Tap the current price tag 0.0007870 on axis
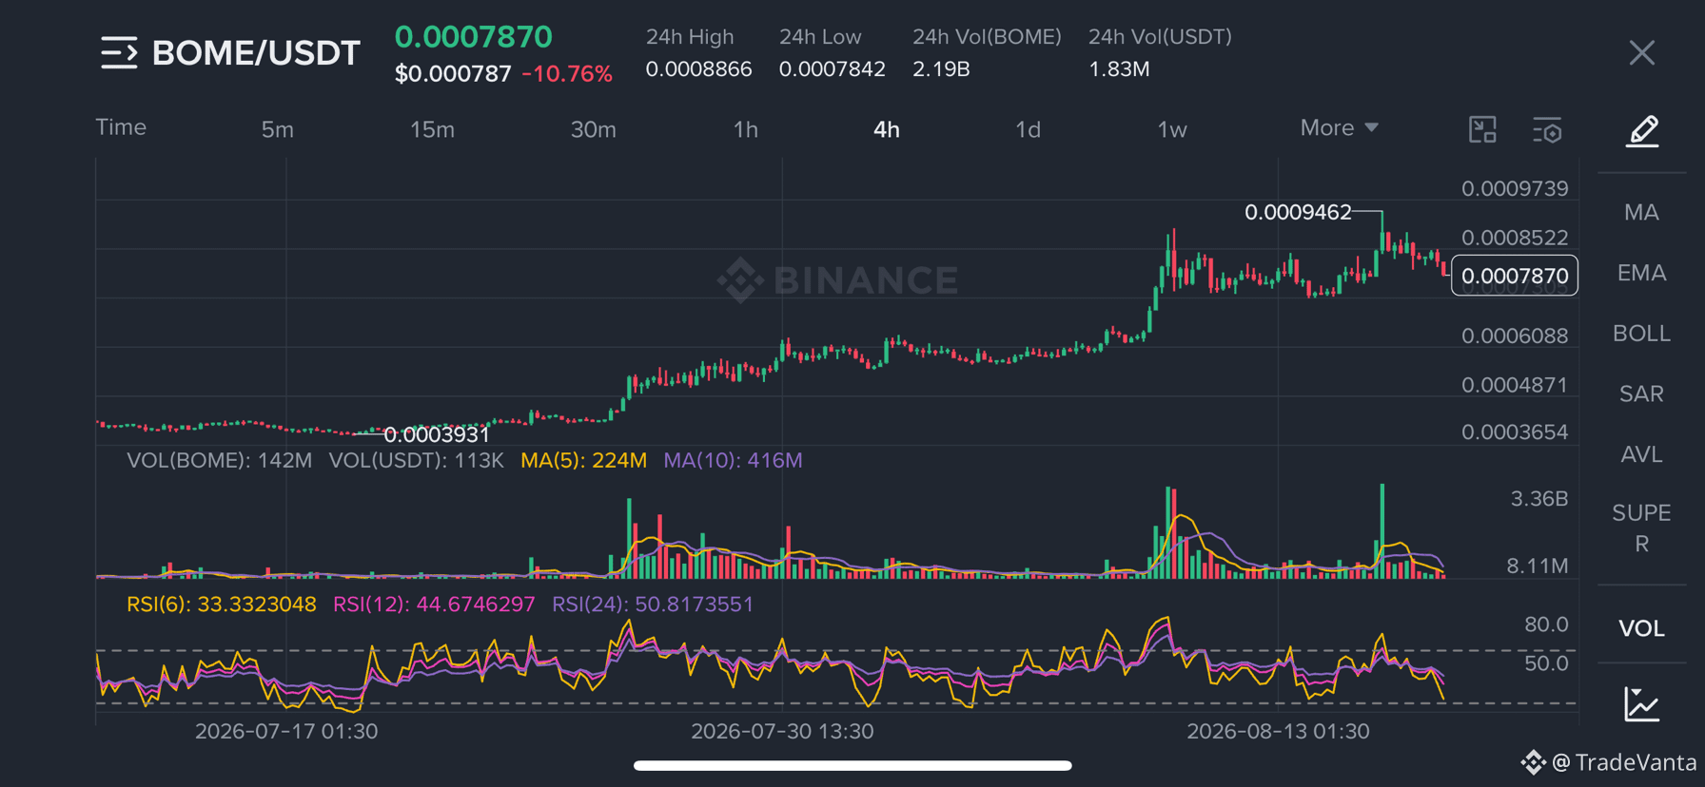 (1514, 276)
